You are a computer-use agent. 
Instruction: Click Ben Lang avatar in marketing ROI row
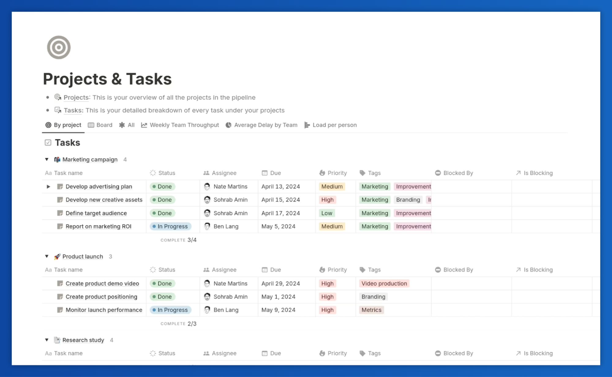click(x=207, y=226)
